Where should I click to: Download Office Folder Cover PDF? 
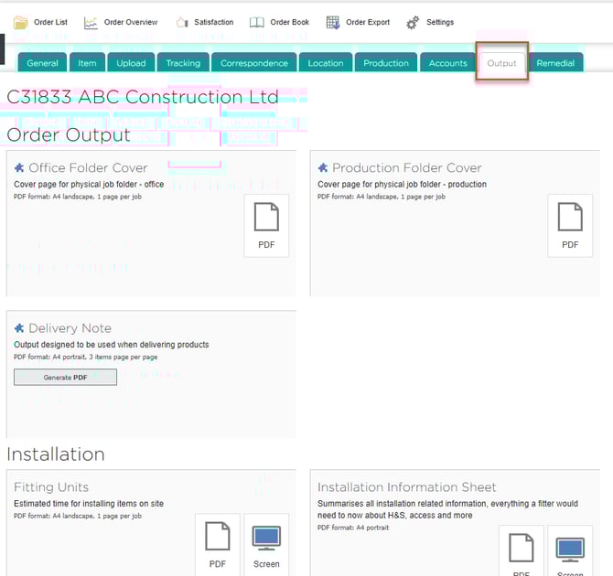tap(266, 225)
